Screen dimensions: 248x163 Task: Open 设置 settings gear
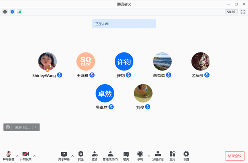(186, 155)
